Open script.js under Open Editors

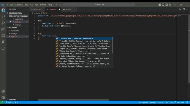pos(18,25)
